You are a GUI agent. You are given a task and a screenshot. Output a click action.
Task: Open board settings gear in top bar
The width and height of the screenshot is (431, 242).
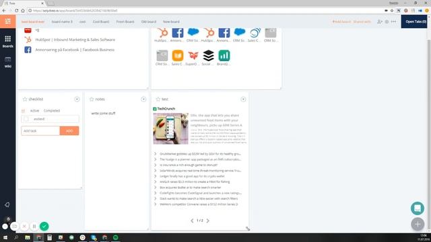point(387,22)
